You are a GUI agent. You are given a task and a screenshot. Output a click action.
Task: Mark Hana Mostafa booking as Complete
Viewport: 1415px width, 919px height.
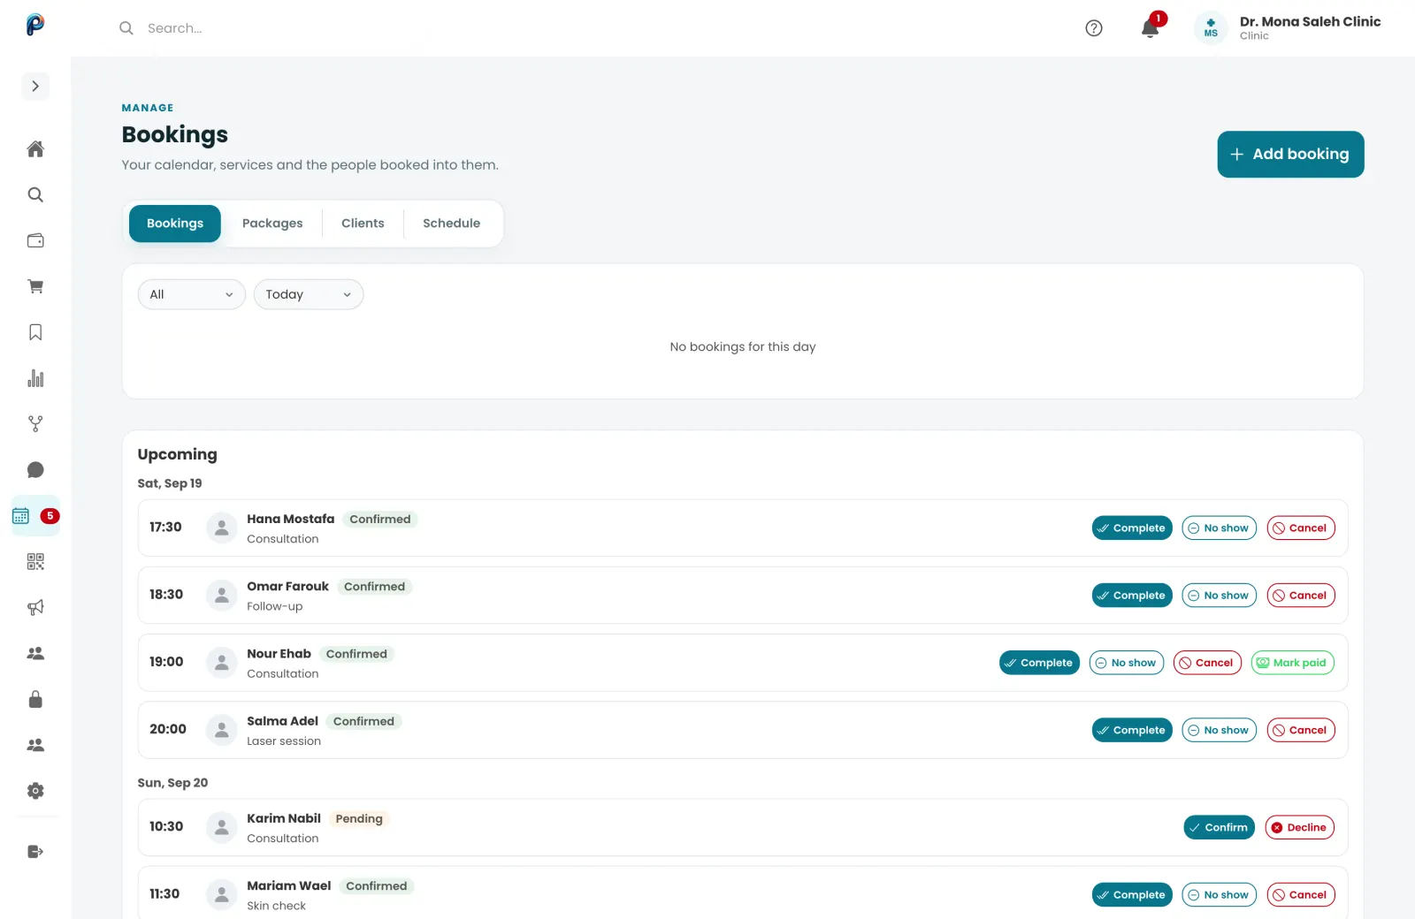[1132, 528]
